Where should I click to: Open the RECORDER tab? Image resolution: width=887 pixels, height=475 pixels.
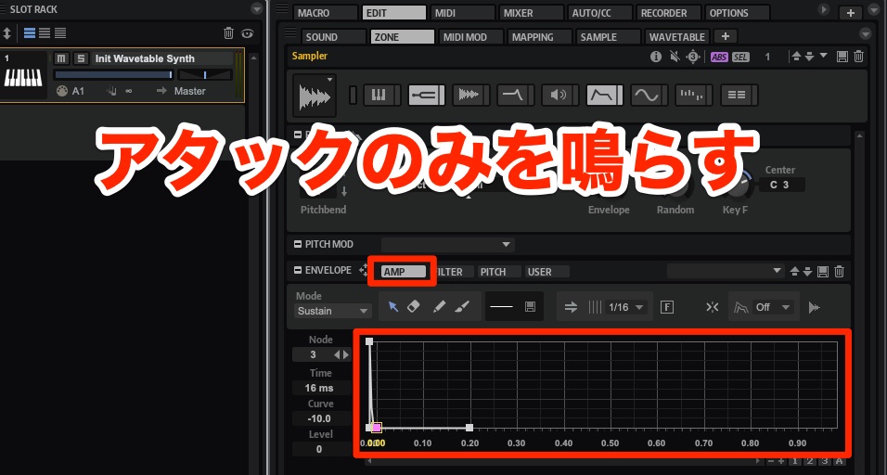669,12
